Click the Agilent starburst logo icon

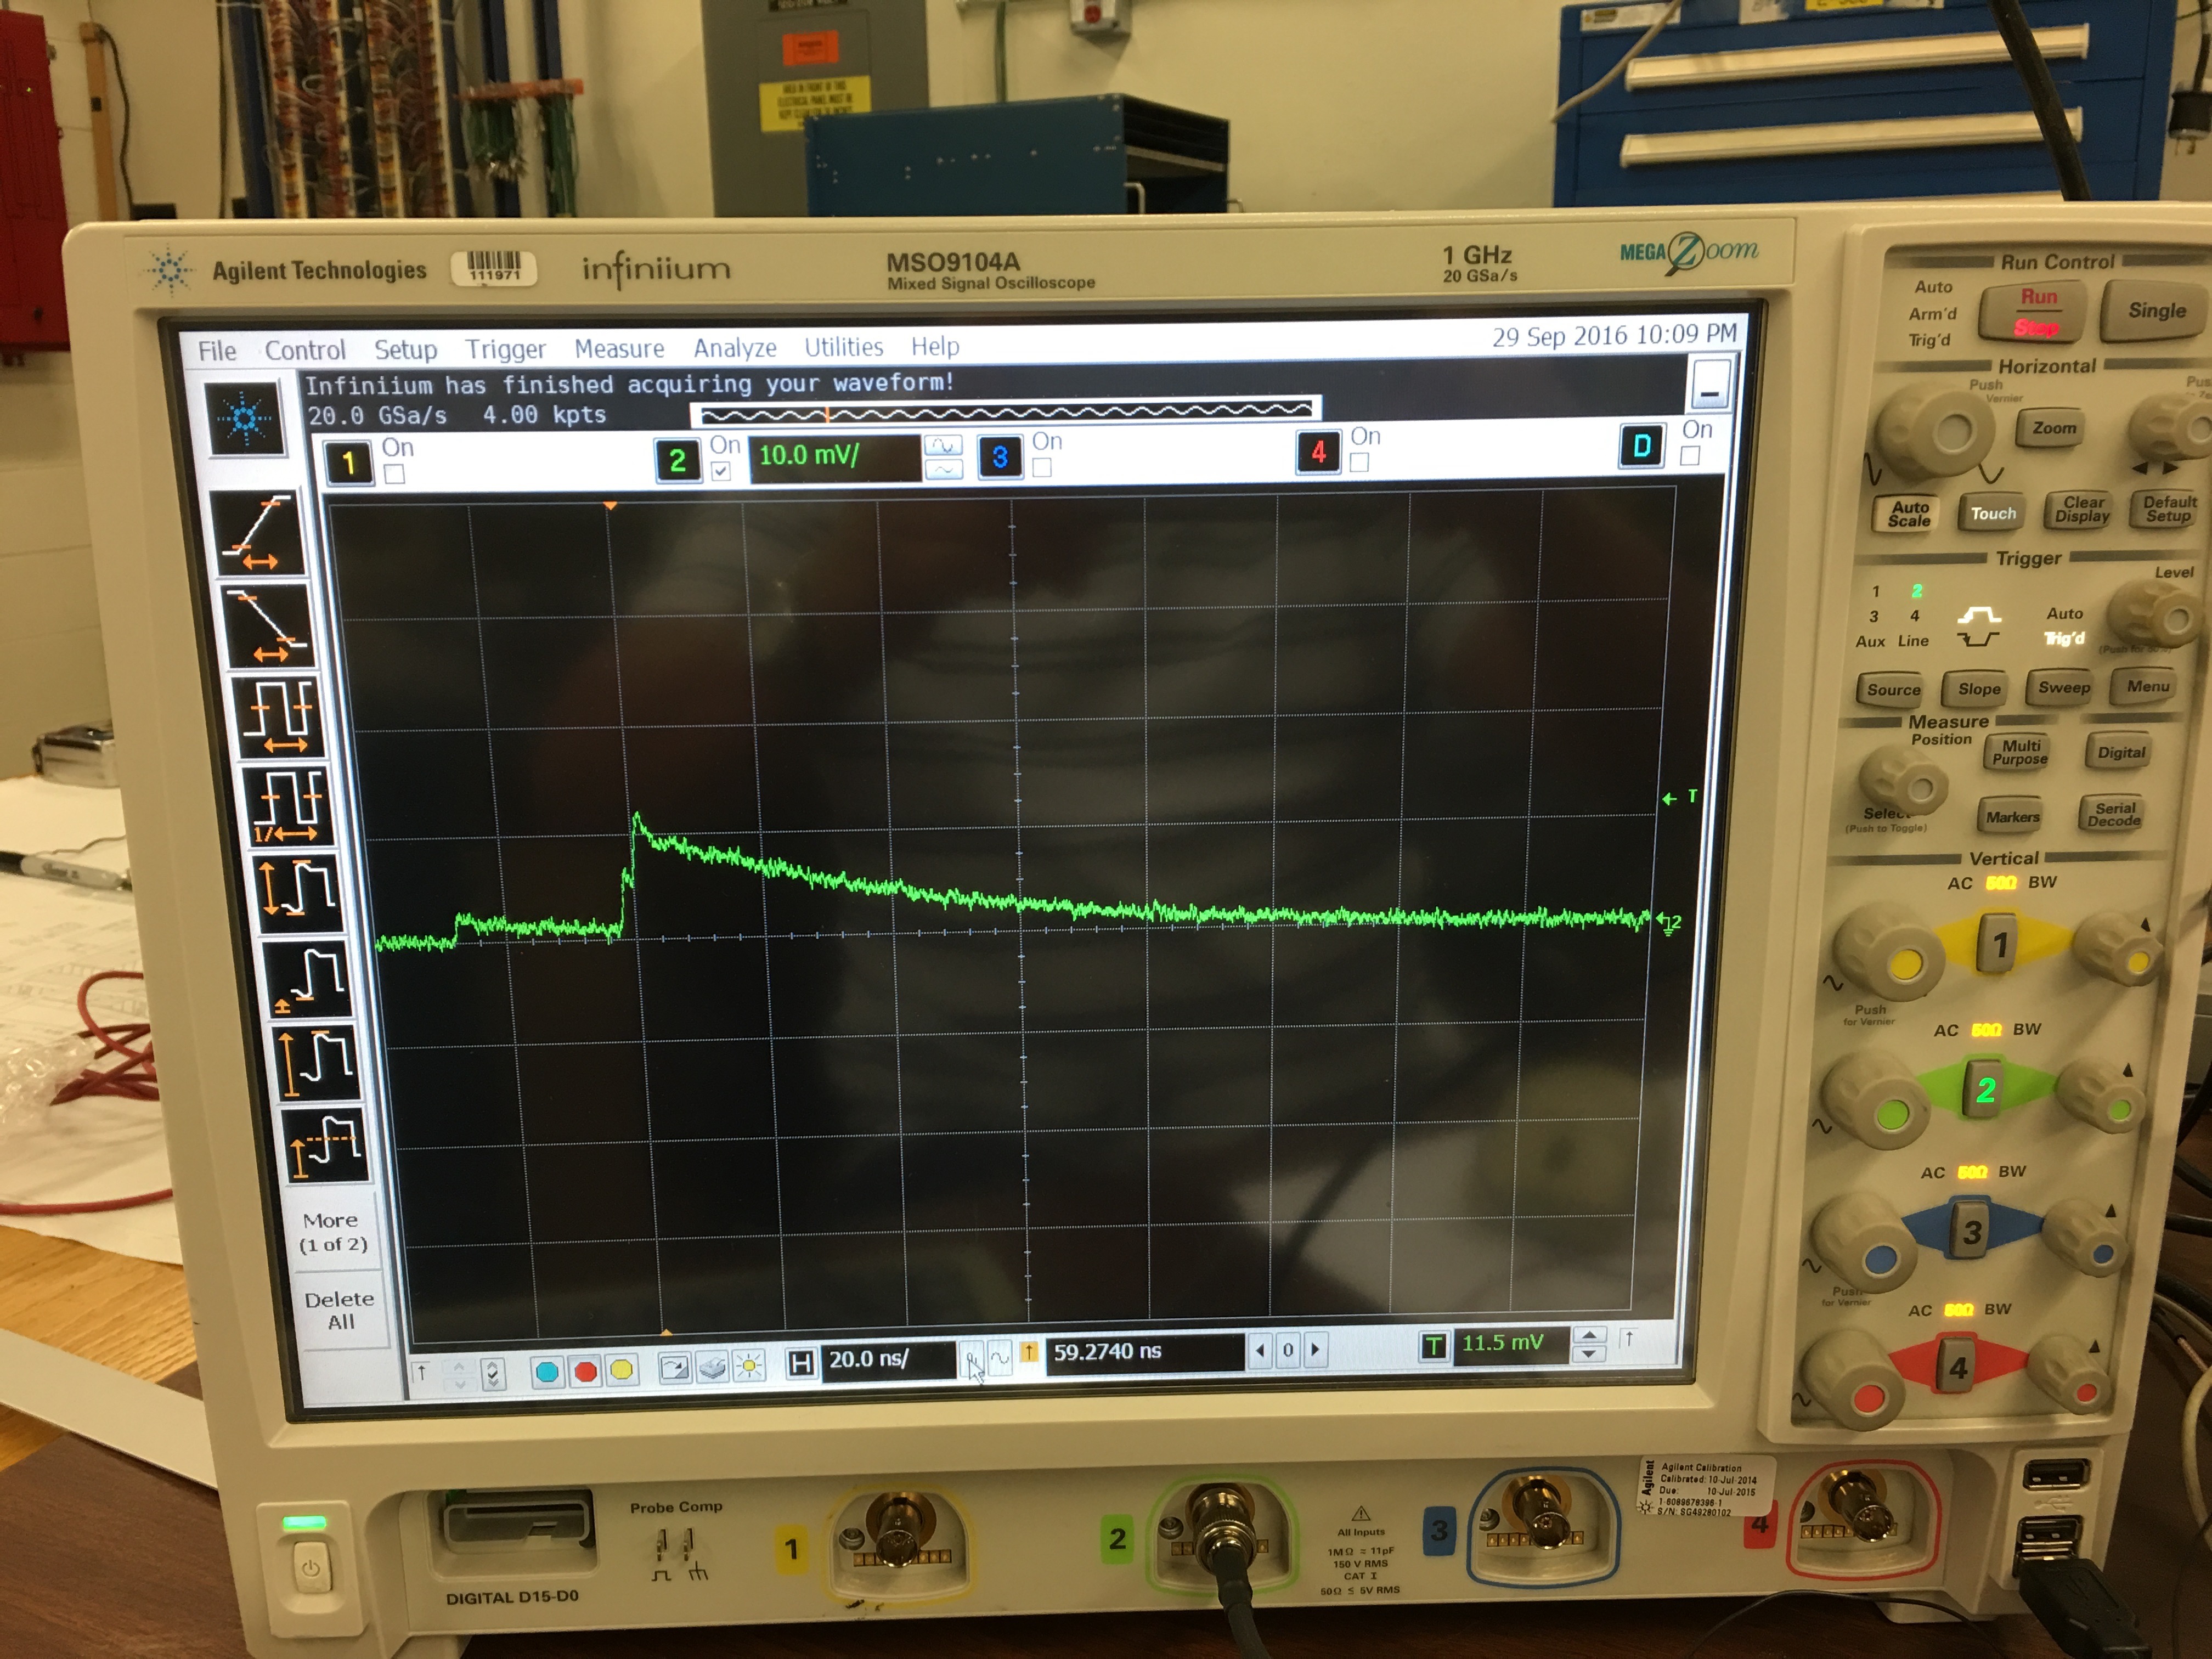click(245, 419)
